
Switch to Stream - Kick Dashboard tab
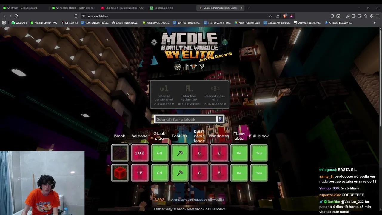[24, 8]
